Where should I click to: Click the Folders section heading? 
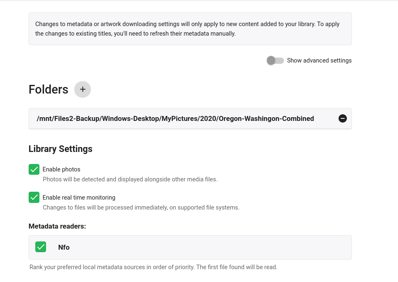(48, 89)
